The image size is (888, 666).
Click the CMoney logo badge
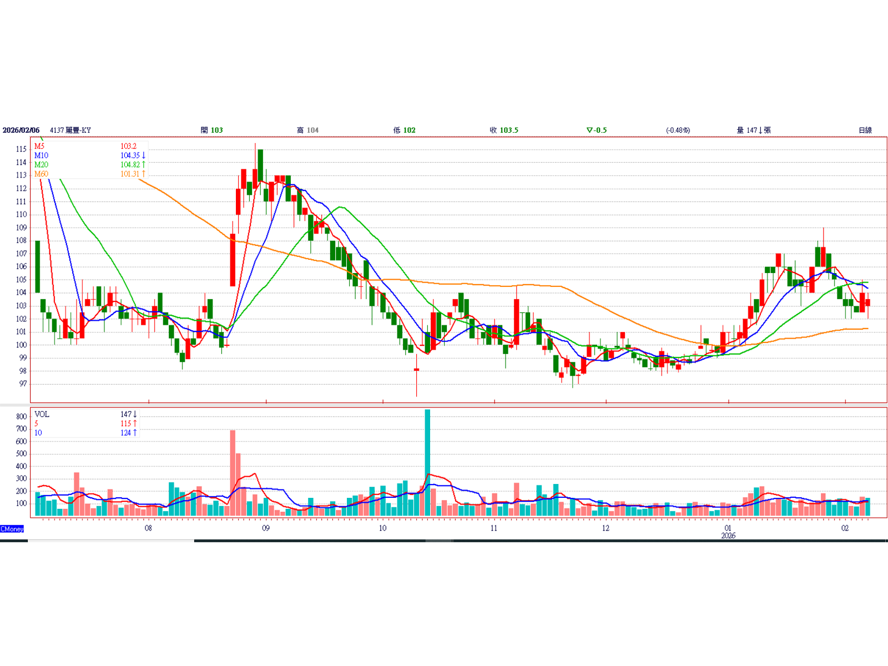pos(12,529)
